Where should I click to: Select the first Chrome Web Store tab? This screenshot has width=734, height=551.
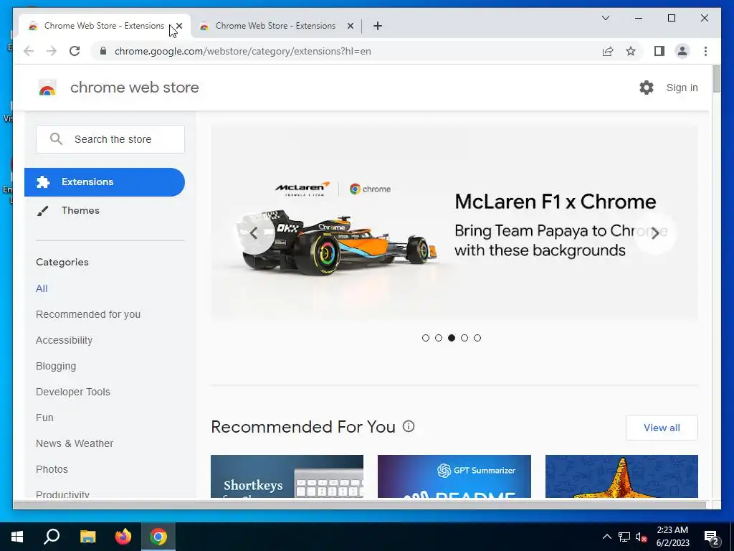[x=104, y=26]
